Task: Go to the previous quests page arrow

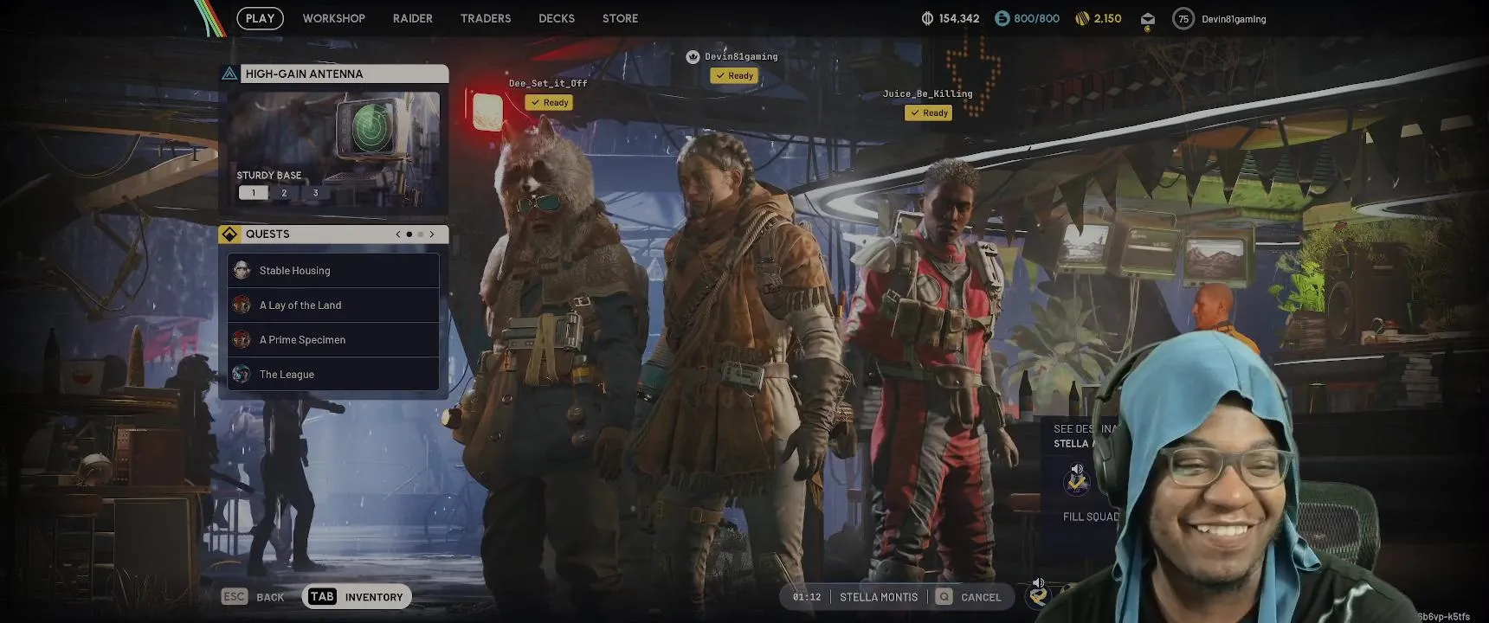Action: (x=397, y=234)
